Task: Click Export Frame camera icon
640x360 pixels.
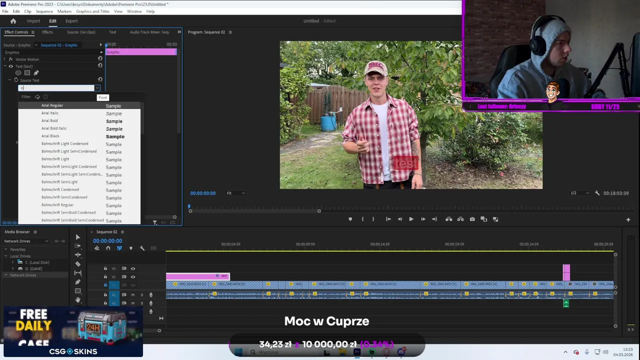Action: [x=472, y=219]
